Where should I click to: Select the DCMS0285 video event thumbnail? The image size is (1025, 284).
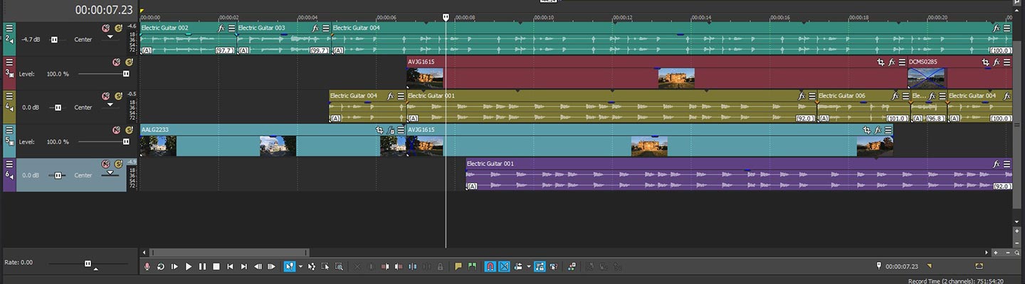pos(927,78)
